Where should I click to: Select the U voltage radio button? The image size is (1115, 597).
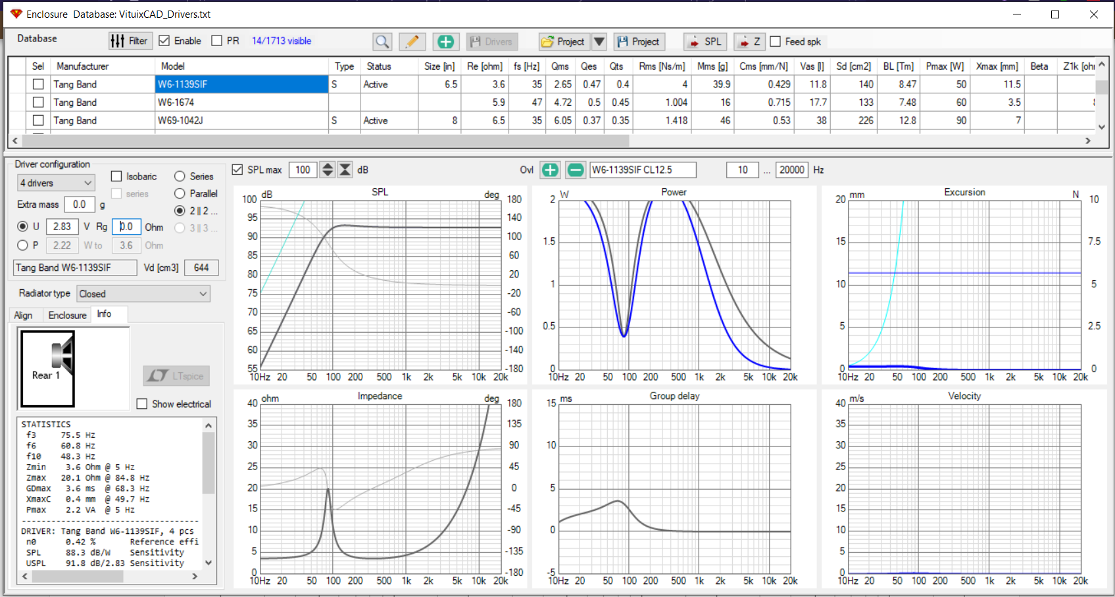coord(23,226)
